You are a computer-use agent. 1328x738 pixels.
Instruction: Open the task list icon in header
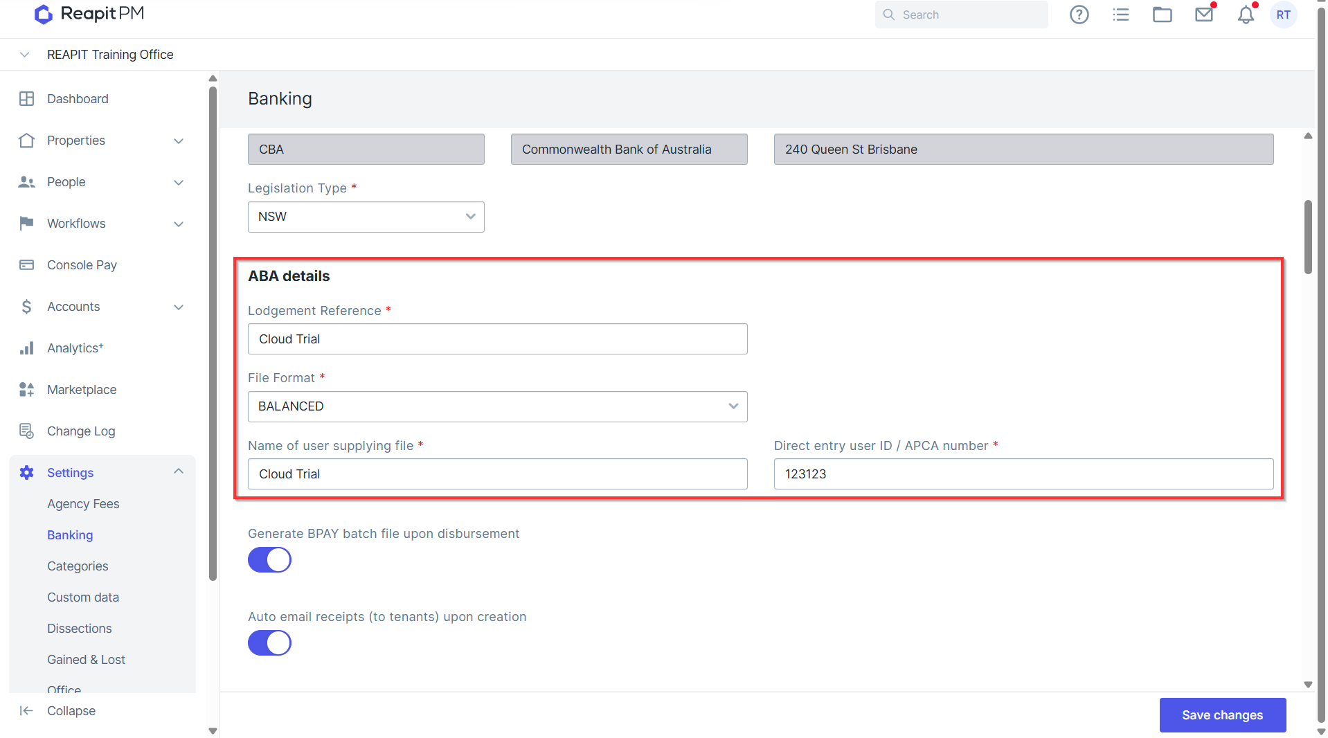pyautogui.click(x=1121, y=15)
